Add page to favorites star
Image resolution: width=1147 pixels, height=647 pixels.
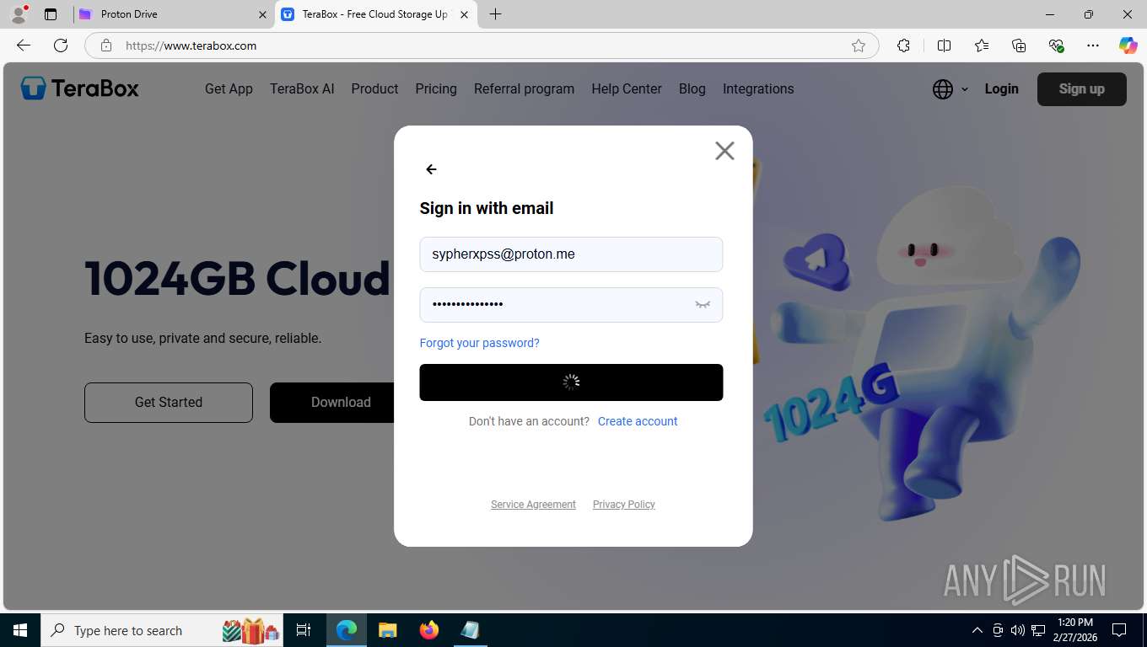click(859, 45)
